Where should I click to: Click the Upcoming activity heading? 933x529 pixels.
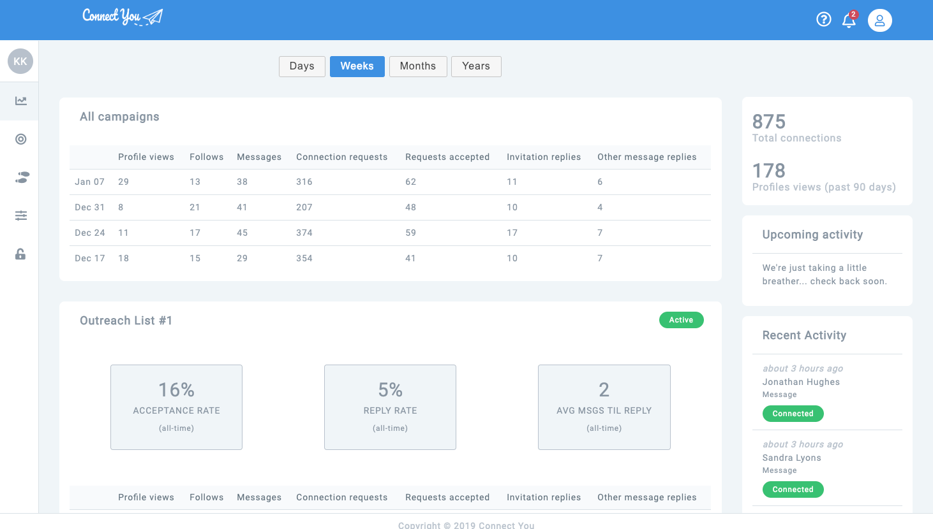[x=812, y=235]
